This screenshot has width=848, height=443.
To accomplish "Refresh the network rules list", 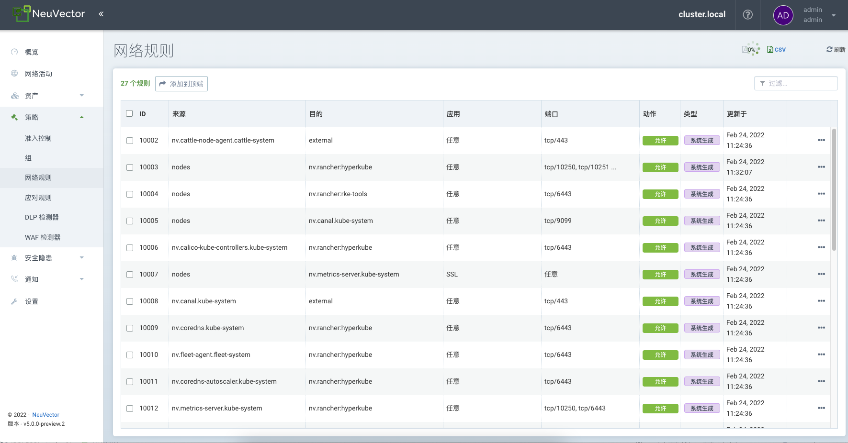I will 836,49.
